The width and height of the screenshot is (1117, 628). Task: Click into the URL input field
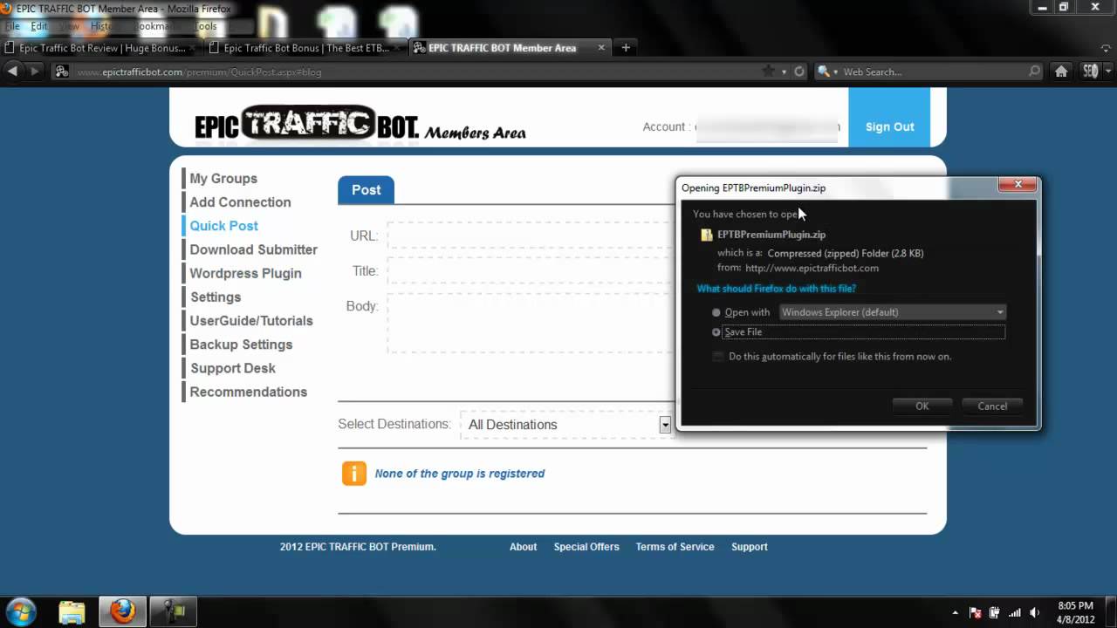(531, 235)
